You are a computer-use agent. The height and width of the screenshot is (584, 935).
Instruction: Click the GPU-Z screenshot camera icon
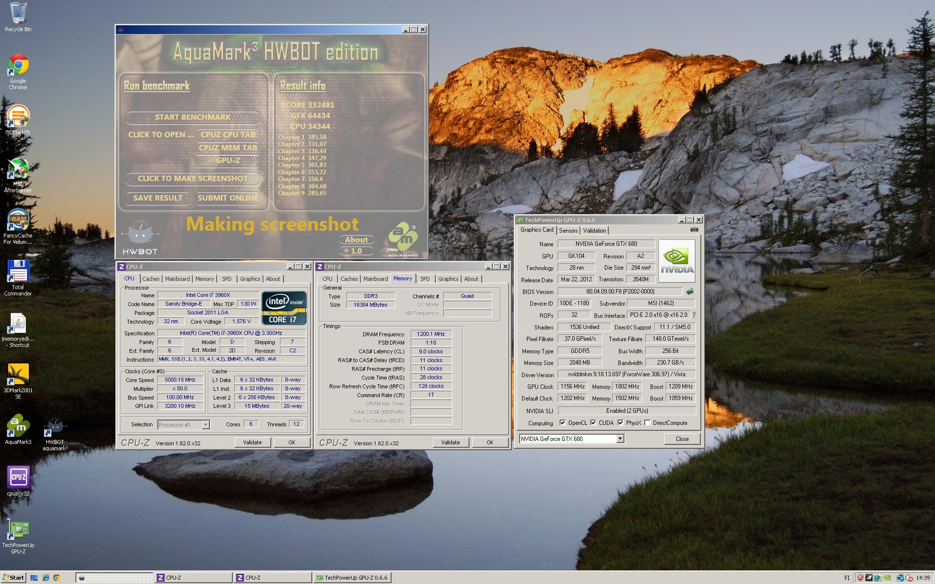coord(694,230)
